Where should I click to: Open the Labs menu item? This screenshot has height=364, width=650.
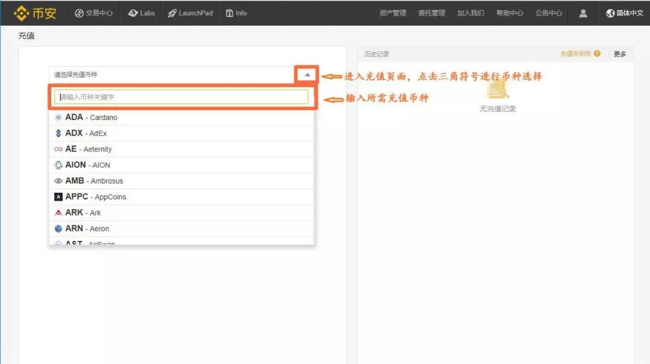[141, 13]
